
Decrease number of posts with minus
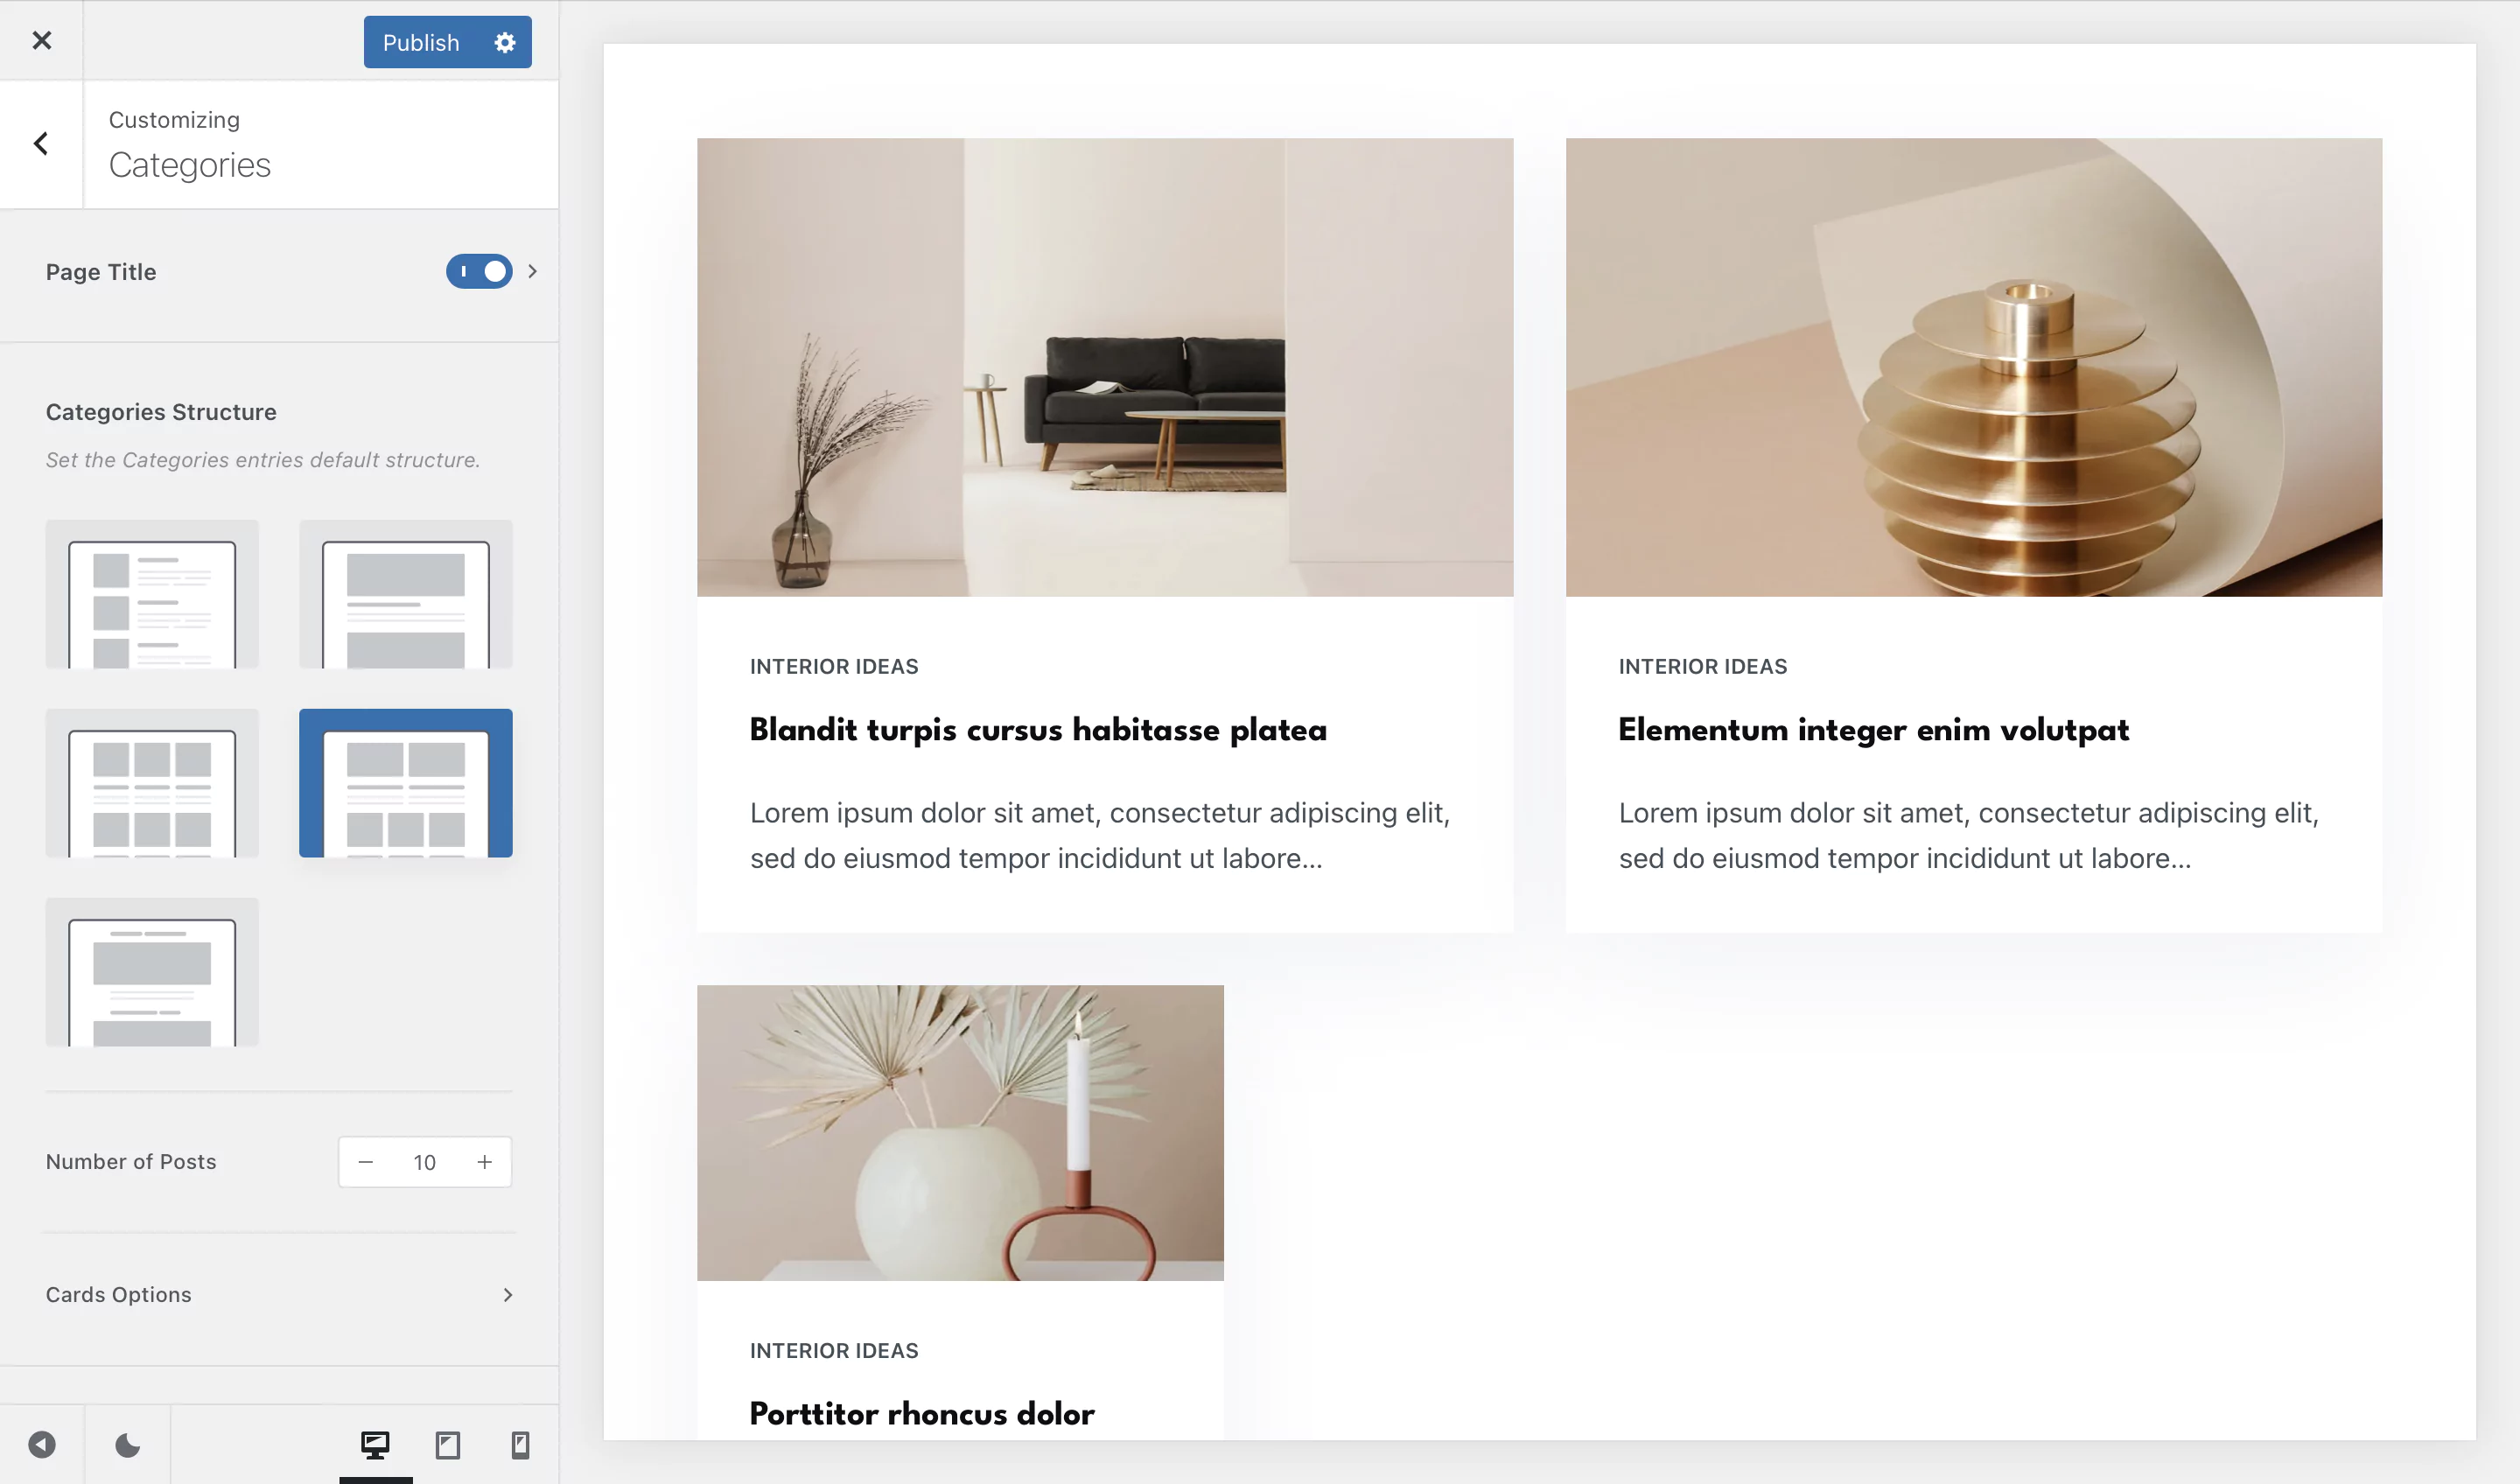point(366,1162)
